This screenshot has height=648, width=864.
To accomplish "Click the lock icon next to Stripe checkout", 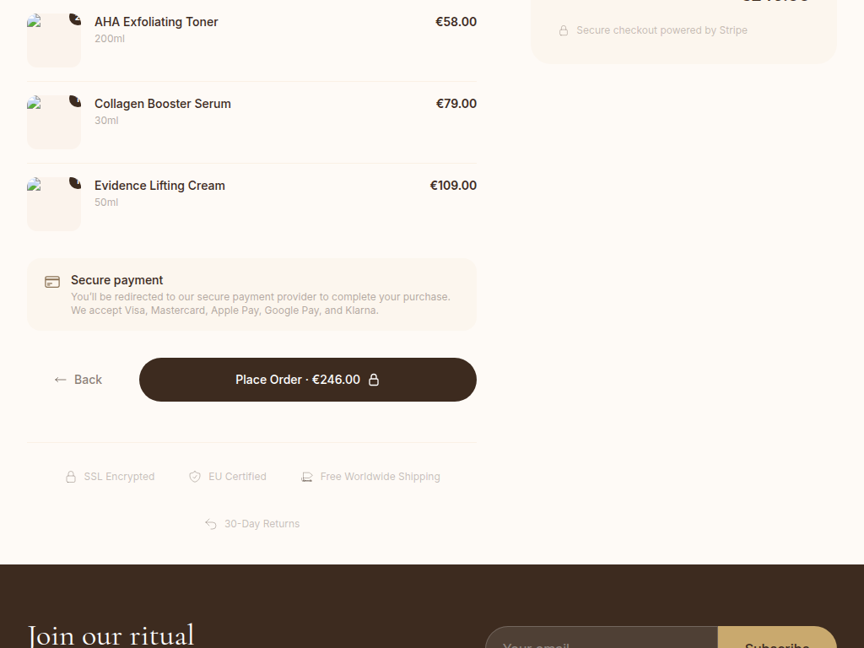I will 564,30.
